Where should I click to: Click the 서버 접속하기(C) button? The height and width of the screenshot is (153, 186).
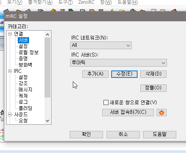pos(128,112)
